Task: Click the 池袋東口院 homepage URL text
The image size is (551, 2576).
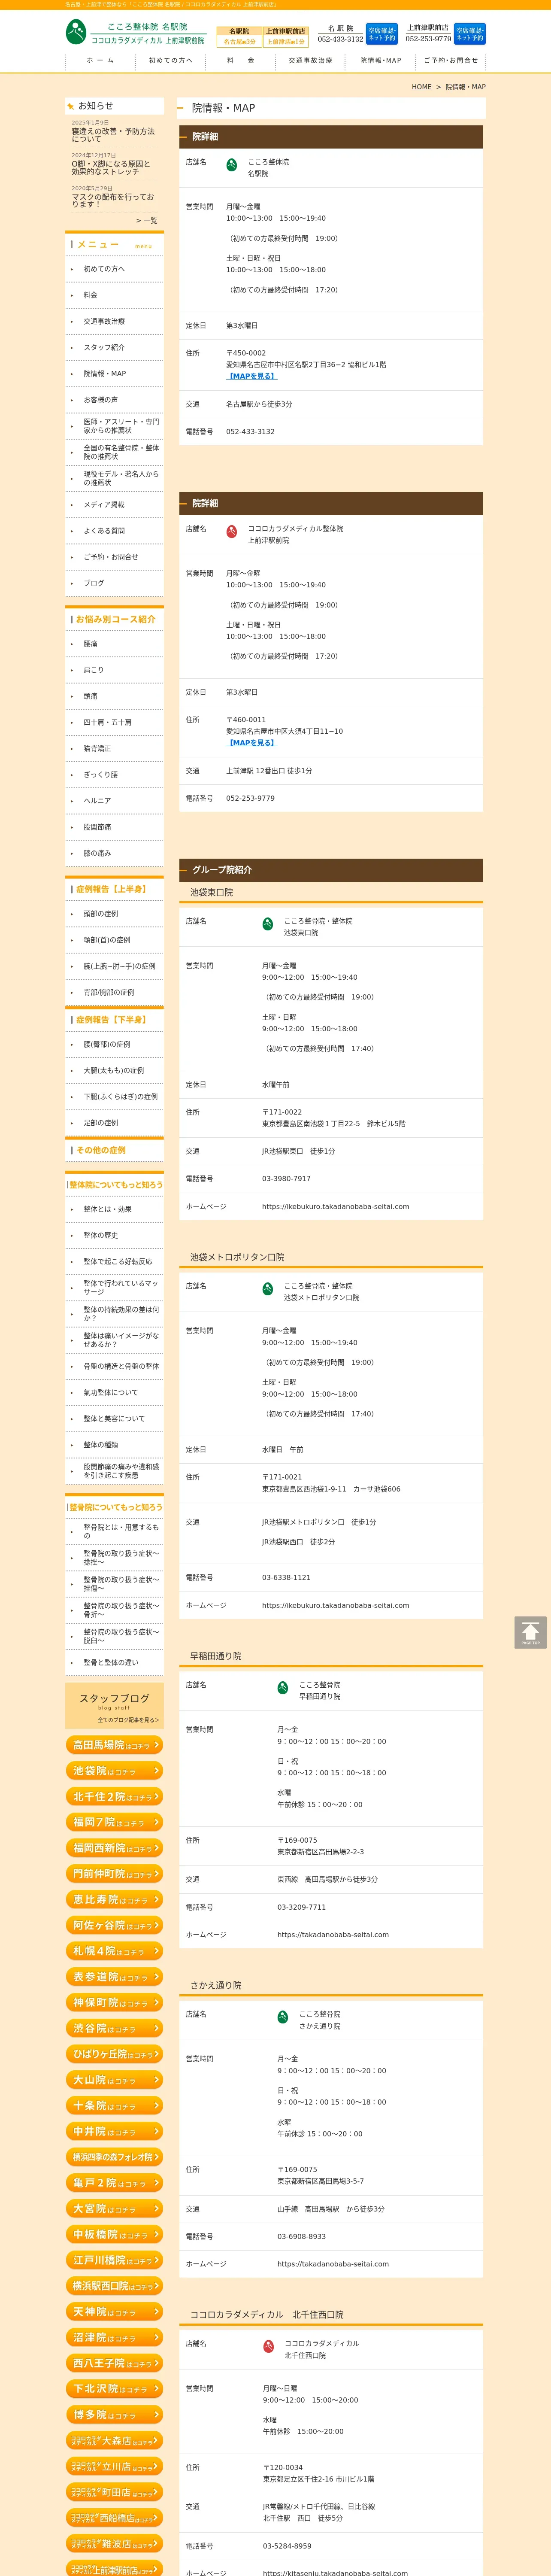Action: tap(335, 1207)
